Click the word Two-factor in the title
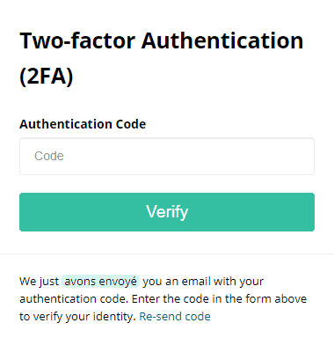334x345 pixels. pos(77,40)
